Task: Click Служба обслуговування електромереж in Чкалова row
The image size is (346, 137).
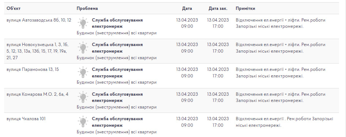Action: click(x=117, y=122)
